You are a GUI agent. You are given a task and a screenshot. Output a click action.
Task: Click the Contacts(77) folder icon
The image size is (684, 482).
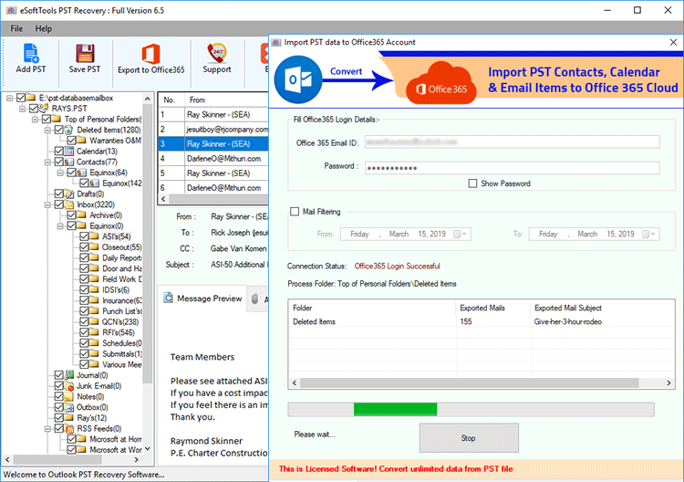69,162
